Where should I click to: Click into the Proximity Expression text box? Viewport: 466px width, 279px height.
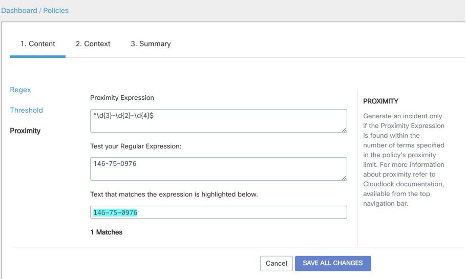click(x=218, y=121)
